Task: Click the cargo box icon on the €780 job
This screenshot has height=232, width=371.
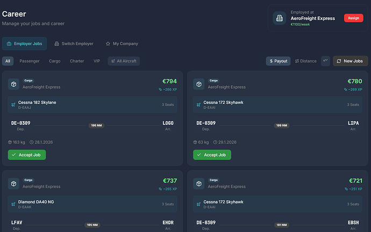Action: click(199, 84)
